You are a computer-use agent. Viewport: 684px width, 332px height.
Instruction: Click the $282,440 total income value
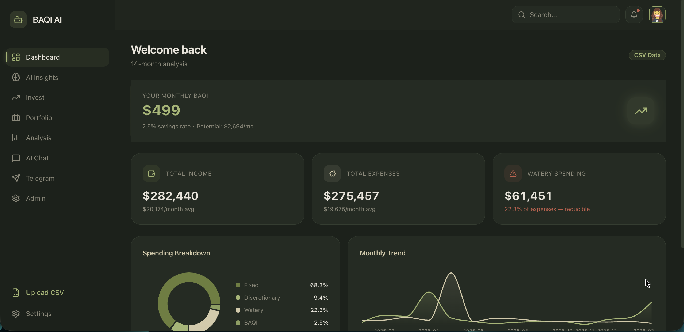[170, 196]
